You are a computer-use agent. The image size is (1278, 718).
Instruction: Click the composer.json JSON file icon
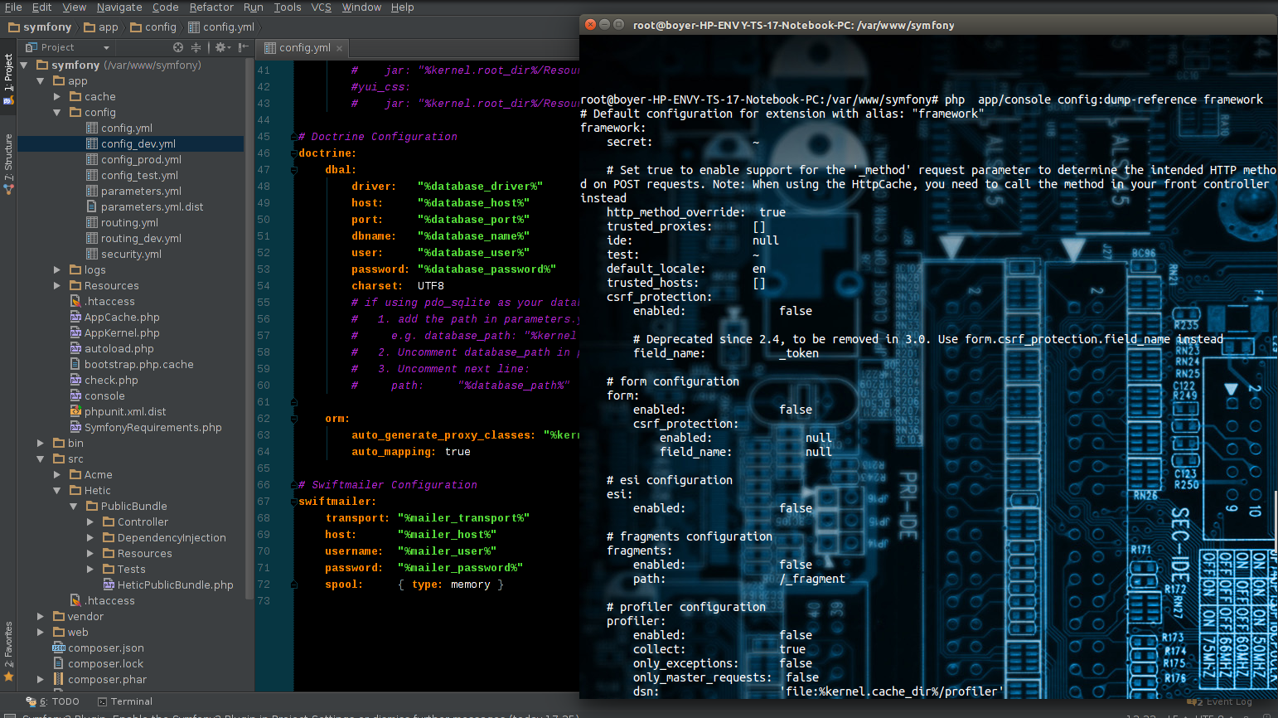click(59, 648)
